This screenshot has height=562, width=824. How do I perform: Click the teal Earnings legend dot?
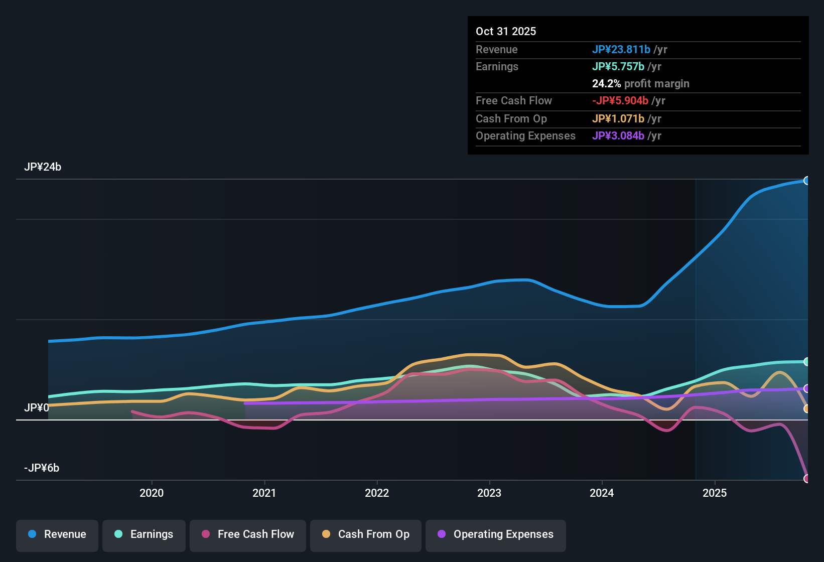click(x=118, y=534)
